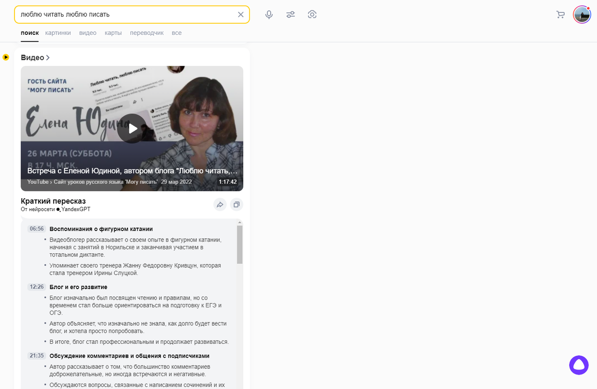Click bullet 'Автор объясняет, что изначально не знала'
The width and height of the screenshot is (597, 389).
(138, 327)
